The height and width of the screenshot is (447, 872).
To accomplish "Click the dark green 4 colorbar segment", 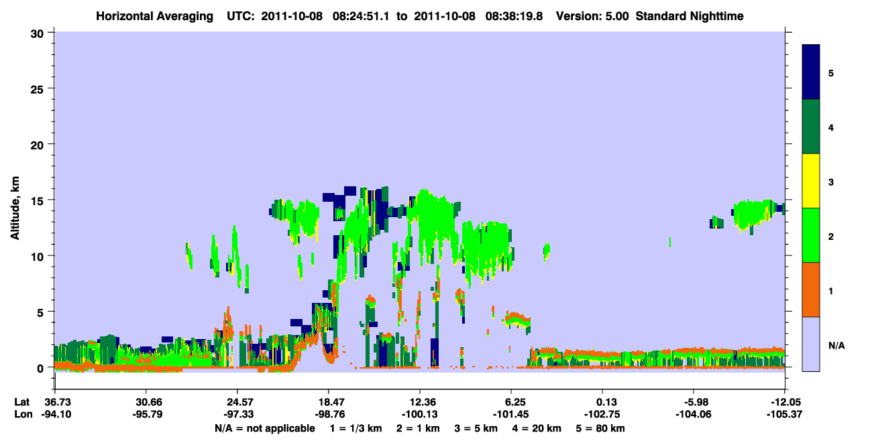I will (811, 127).
